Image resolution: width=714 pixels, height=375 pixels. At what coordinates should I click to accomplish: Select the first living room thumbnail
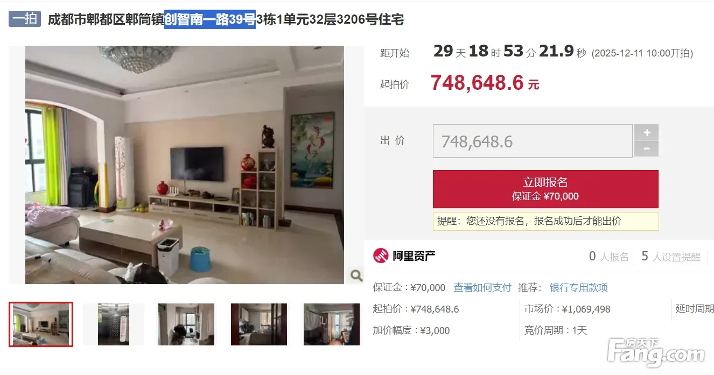click(x=41, y=324)
